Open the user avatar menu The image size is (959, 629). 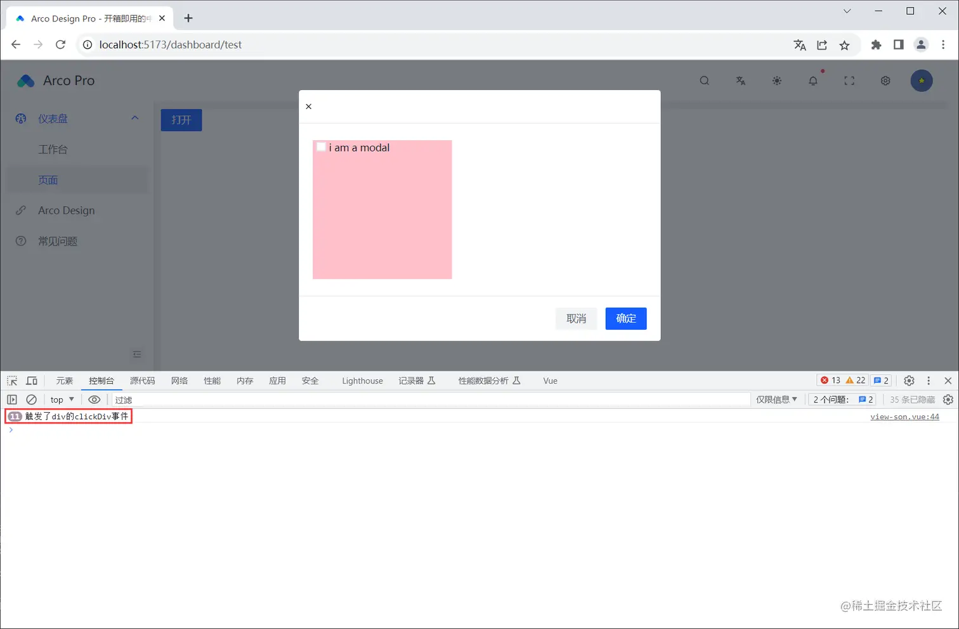pos(921,81)
